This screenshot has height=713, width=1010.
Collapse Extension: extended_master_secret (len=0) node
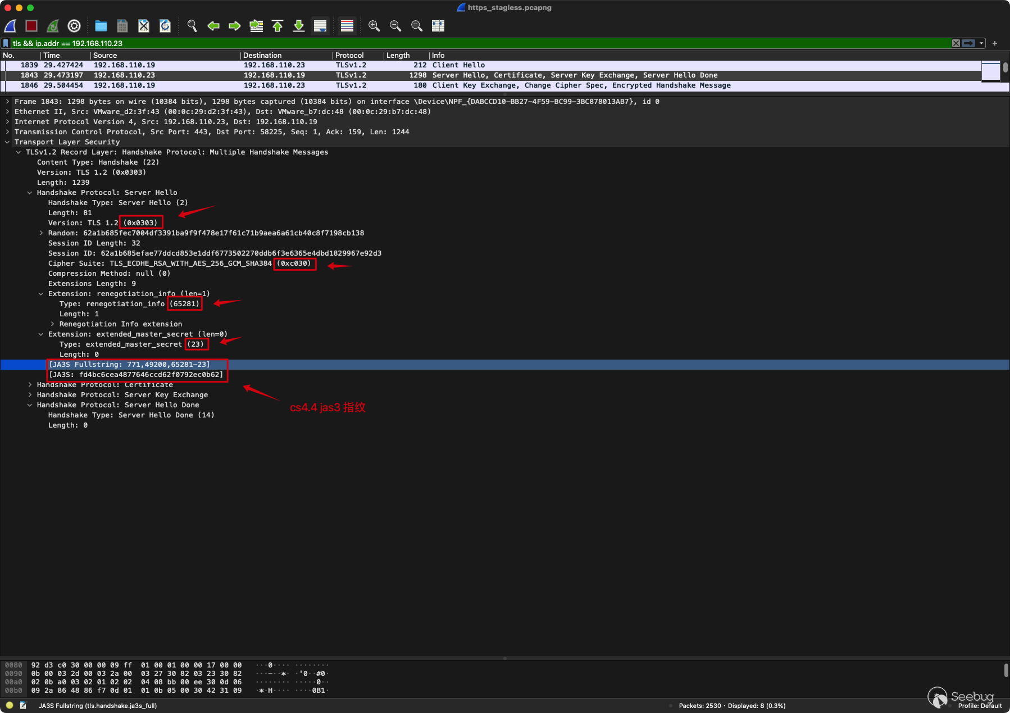click(41, 334)
